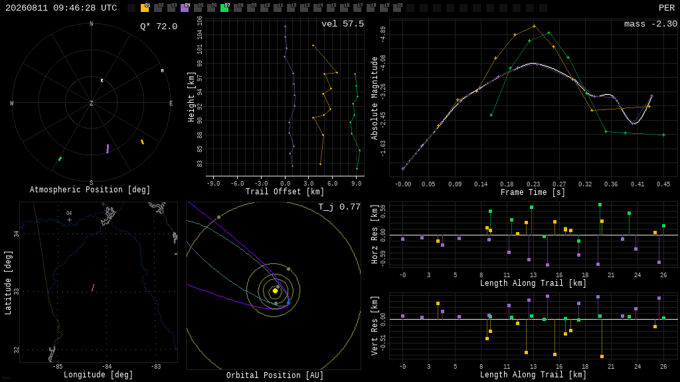Viewport: 680px width, 382px height.
Task: Click the Orbital Position [AU] label
Action: [x=275, y=375]
